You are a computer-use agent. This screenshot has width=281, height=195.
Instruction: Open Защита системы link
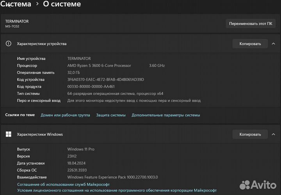111,115
